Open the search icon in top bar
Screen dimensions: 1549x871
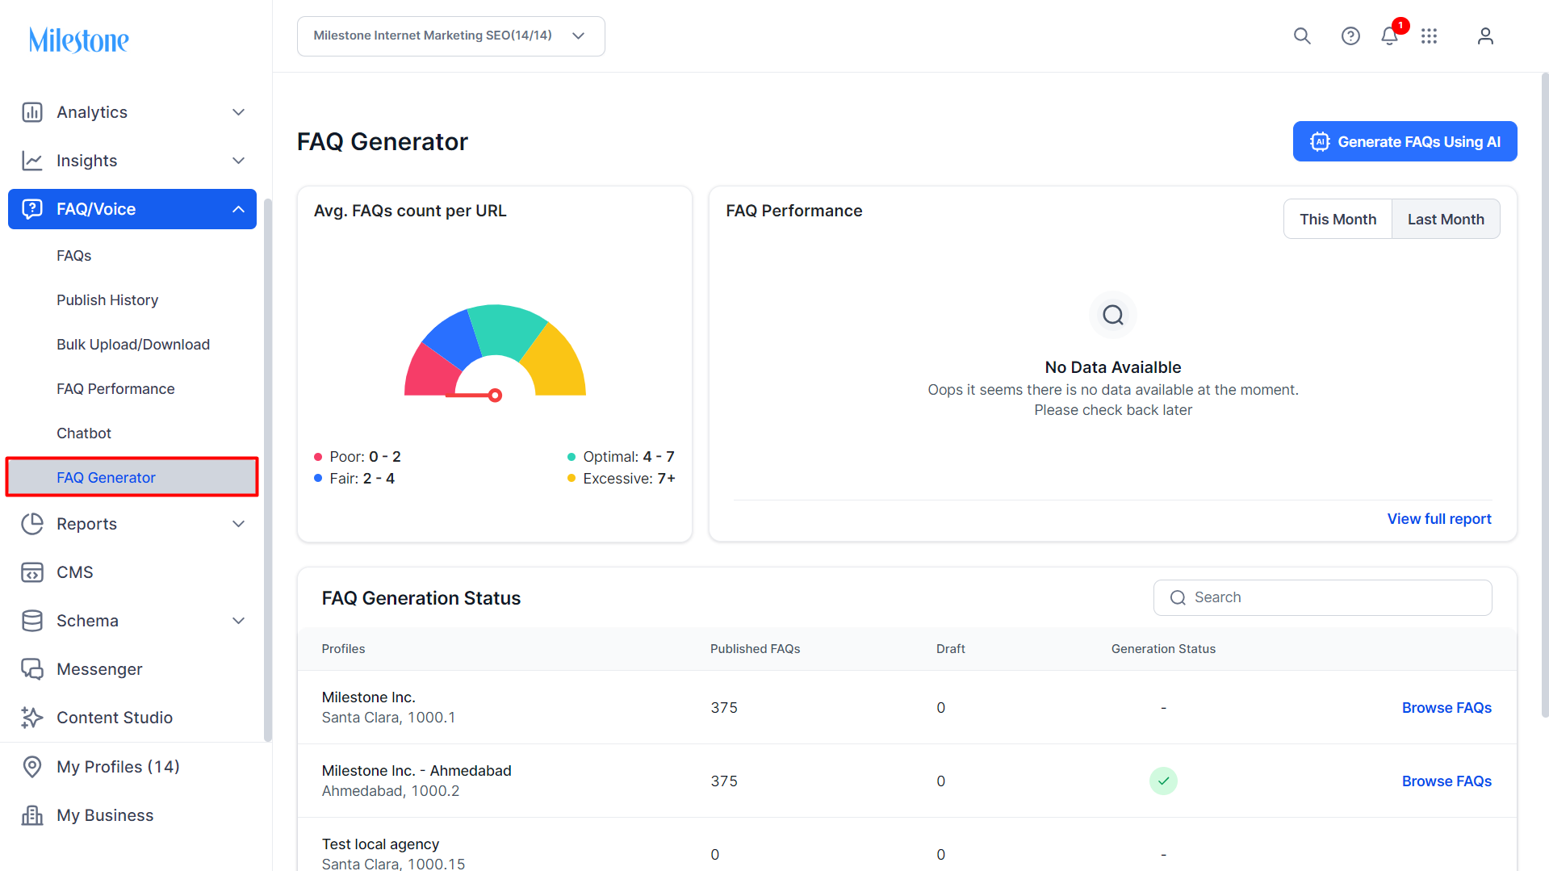click(x=1302, y=36)
